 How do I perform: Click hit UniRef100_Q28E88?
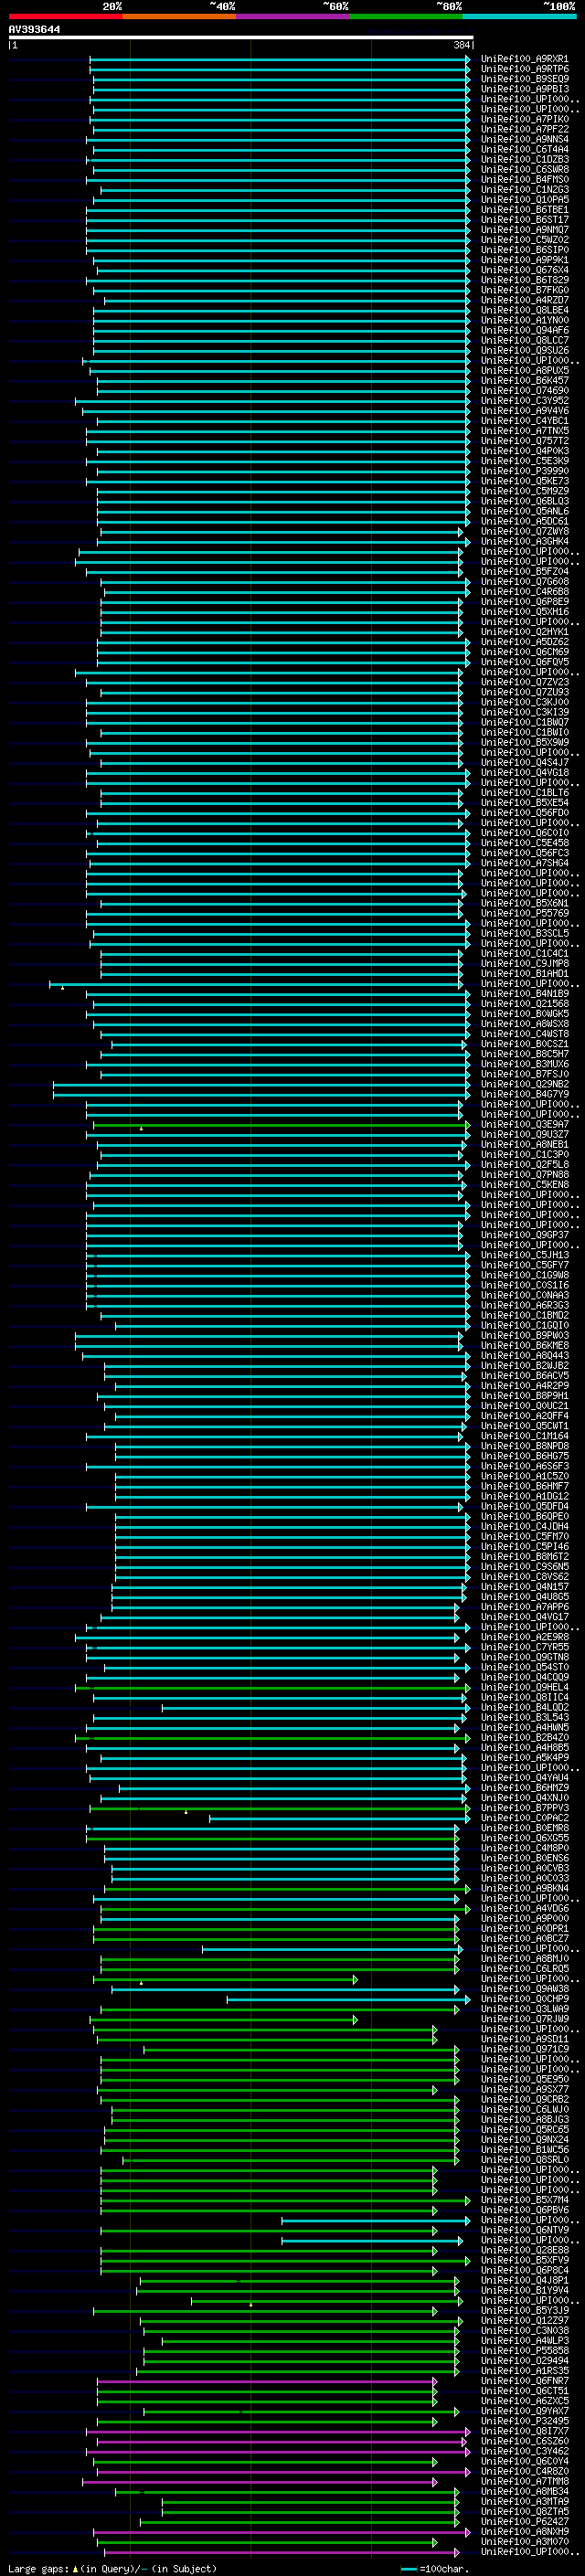point(525,2250)
